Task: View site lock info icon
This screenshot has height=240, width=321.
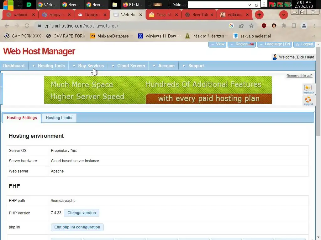Action: pyautogui.click(x=39, y=26)
